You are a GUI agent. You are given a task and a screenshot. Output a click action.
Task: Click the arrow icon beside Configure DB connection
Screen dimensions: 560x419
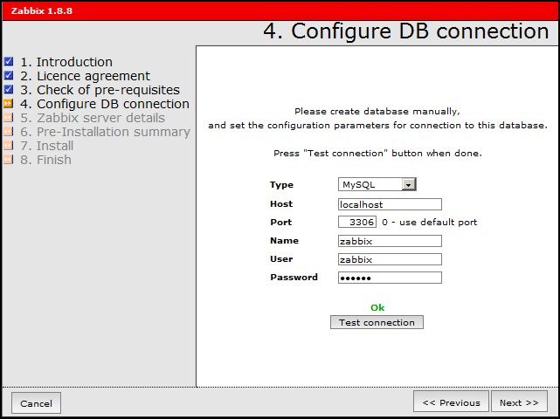click(9, 104)
